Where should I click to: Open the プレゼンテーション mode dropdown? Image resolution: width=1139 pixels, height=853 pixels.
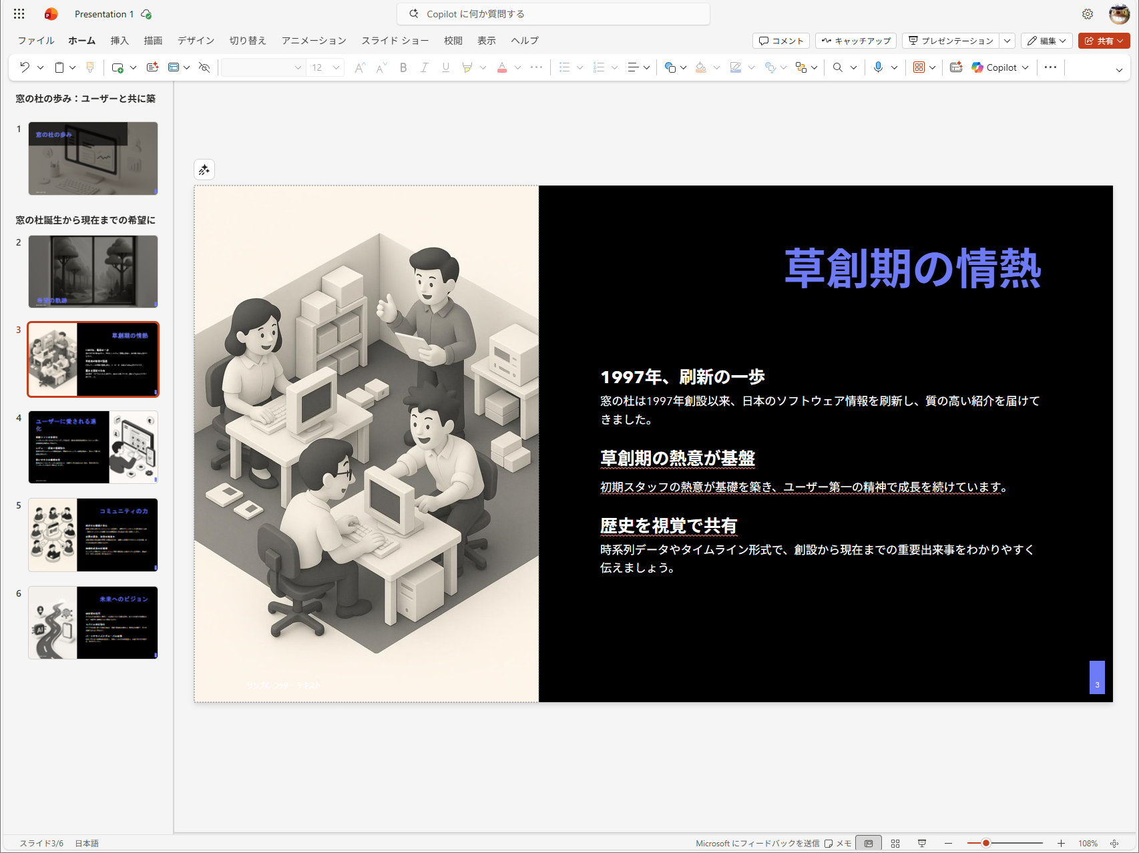tap(1006, 41)
